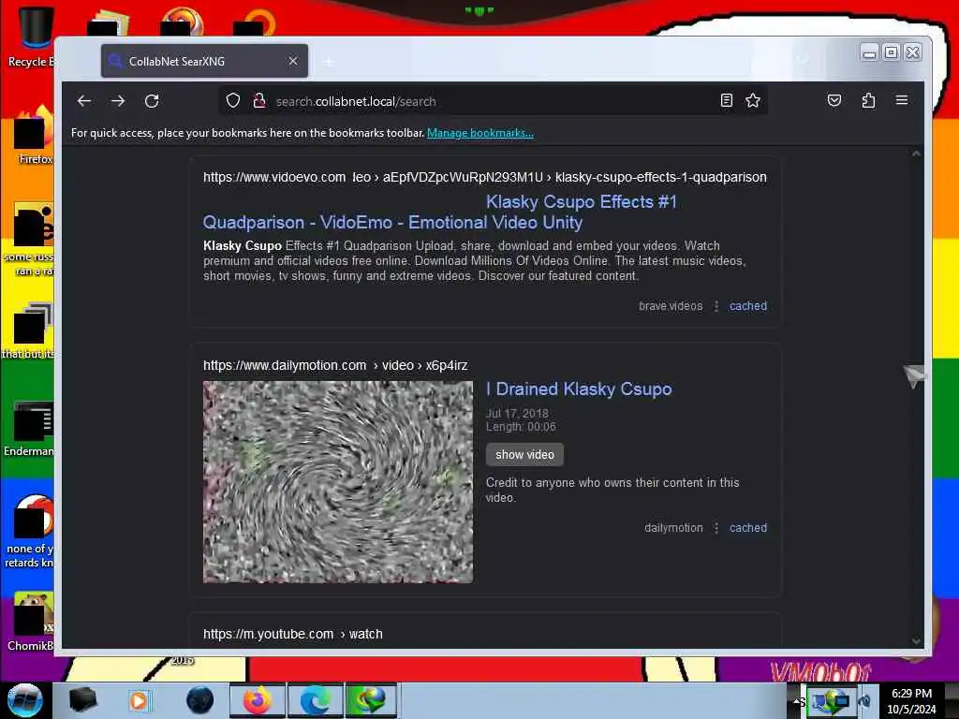Open the I Drained Klasky Csupo result
This screenshot has width=959, height=719.
coord(579,389)
